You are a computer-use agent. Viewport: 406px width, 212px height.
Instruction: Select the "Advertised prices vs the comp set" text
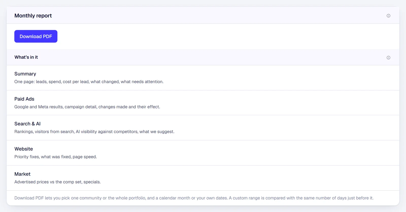point(58,182)
